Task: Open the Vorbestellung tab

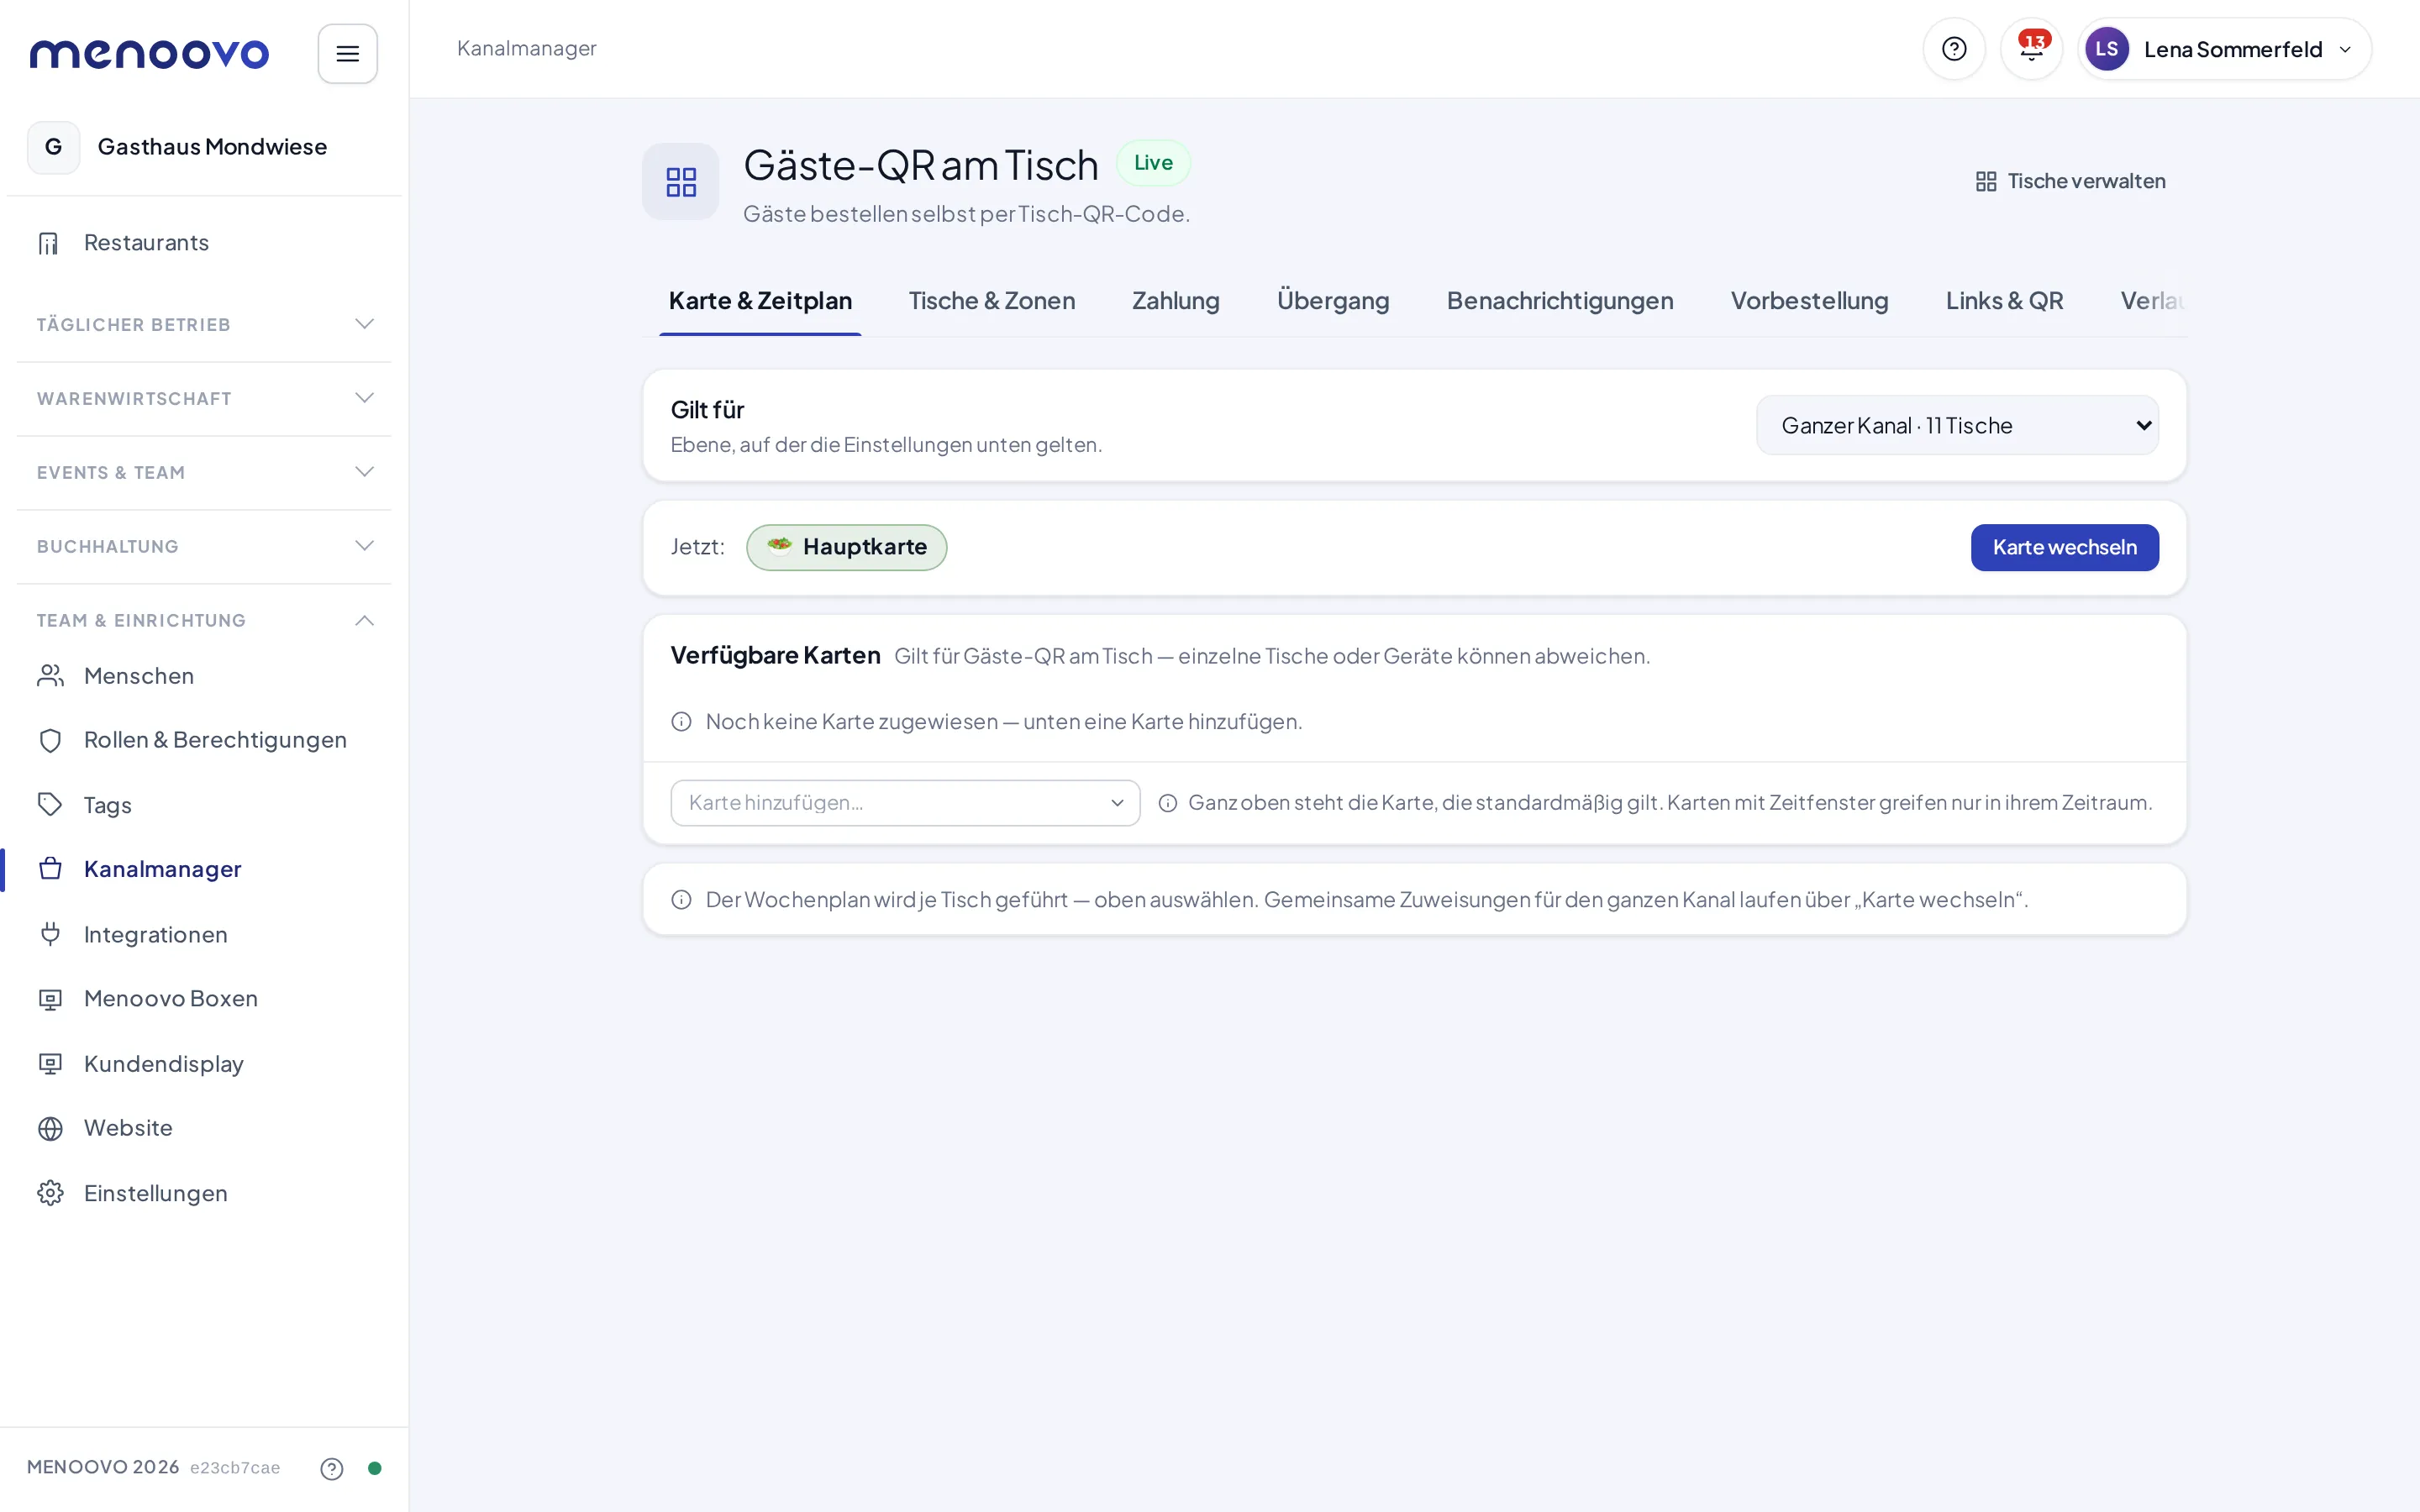Action: click(1809, 301)
